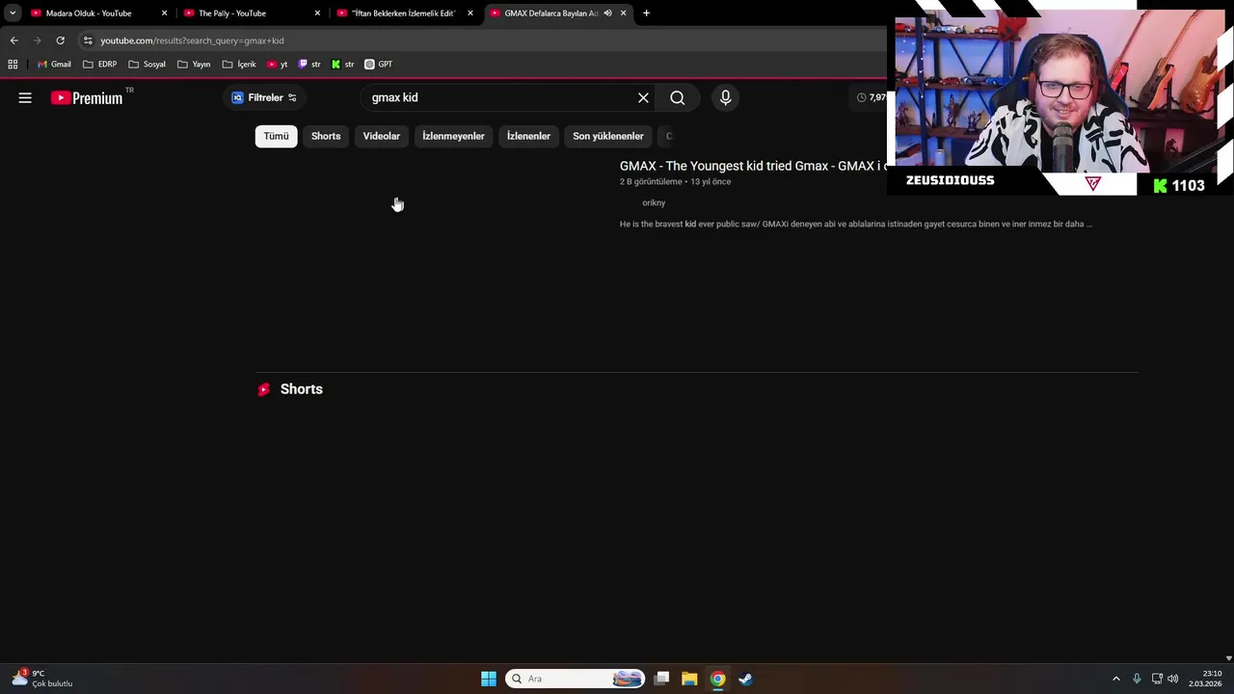1234x694 pixels.
Task: View site information icon in address bar
Action: pyautogui.click(x=88, y=40)
